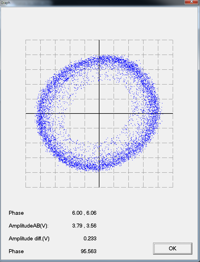
Task: Select the Amplitude diff.(V) label
Action: (x=29, y=239)
